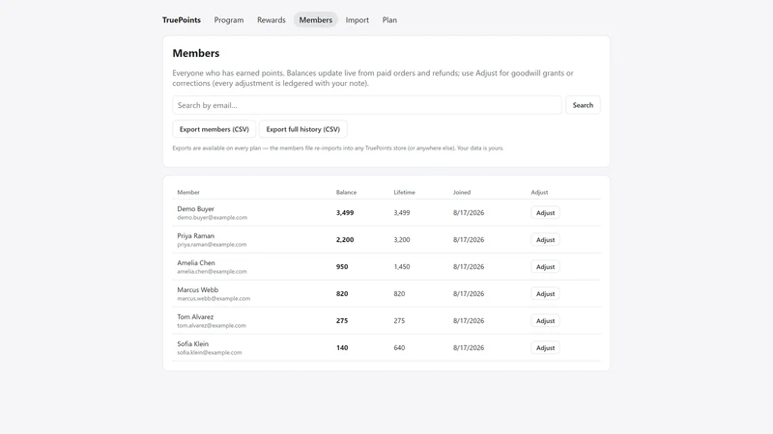The width and height of the screenshot is (773, 434).
Task: Click the TruePoints brand link
Action: (x=182, y=20)
